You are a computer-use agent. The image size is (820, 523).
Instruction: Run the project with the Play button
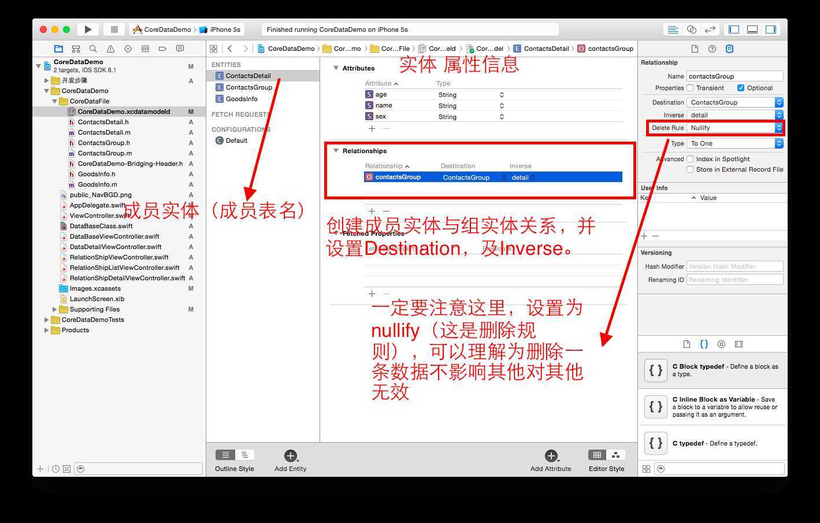[88, 29]
